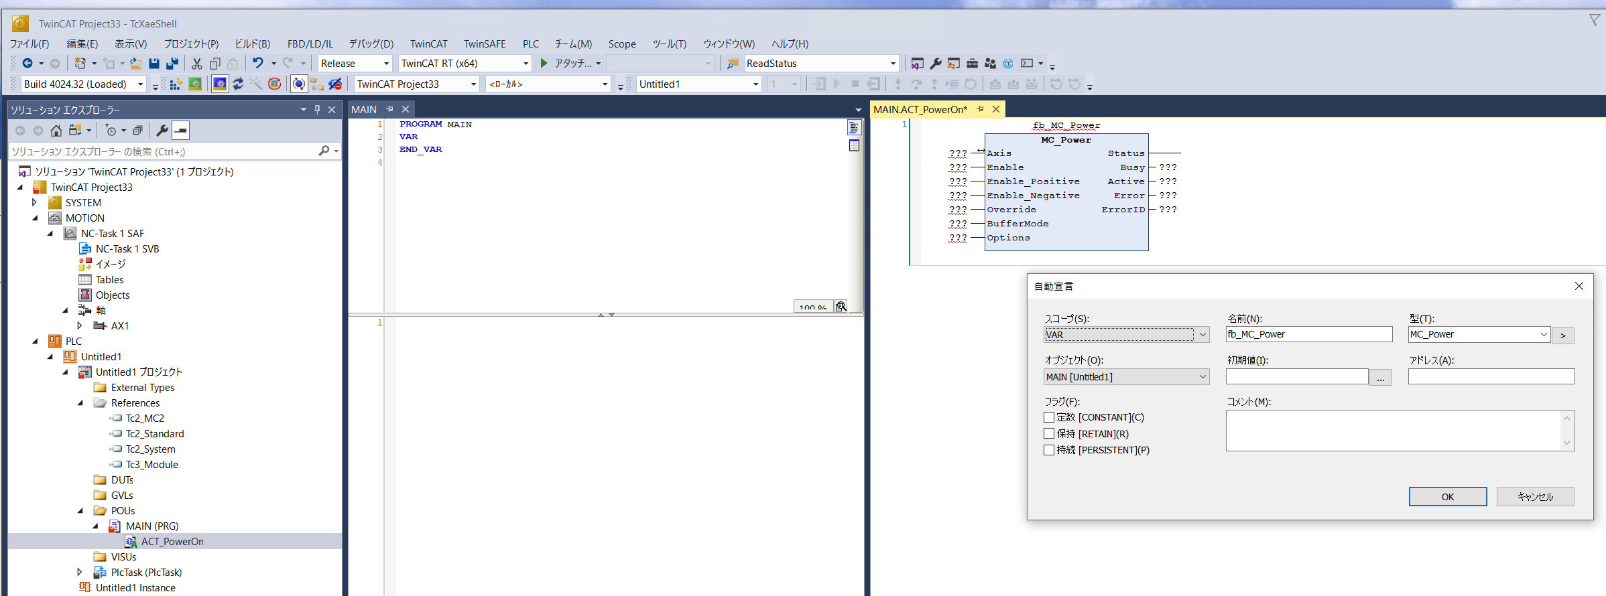Click the Preview Selected Items icon
The image size is (1606, 596).
tap(180, 131)
